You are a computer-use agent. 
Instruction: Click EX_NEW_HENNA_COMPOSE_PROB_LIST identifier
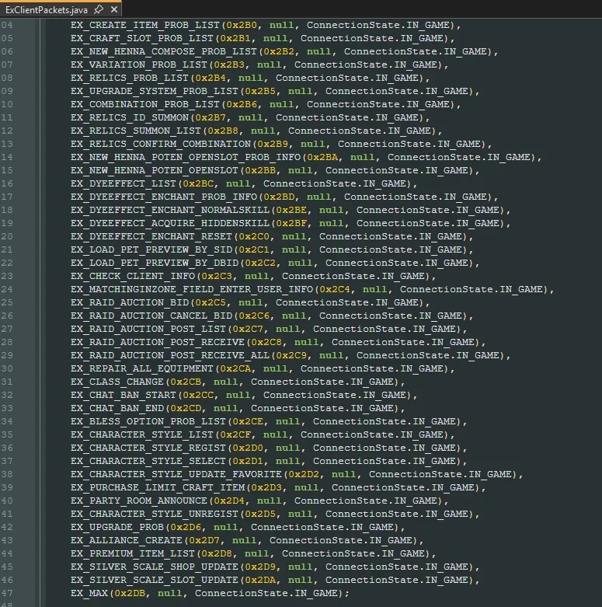164,51
